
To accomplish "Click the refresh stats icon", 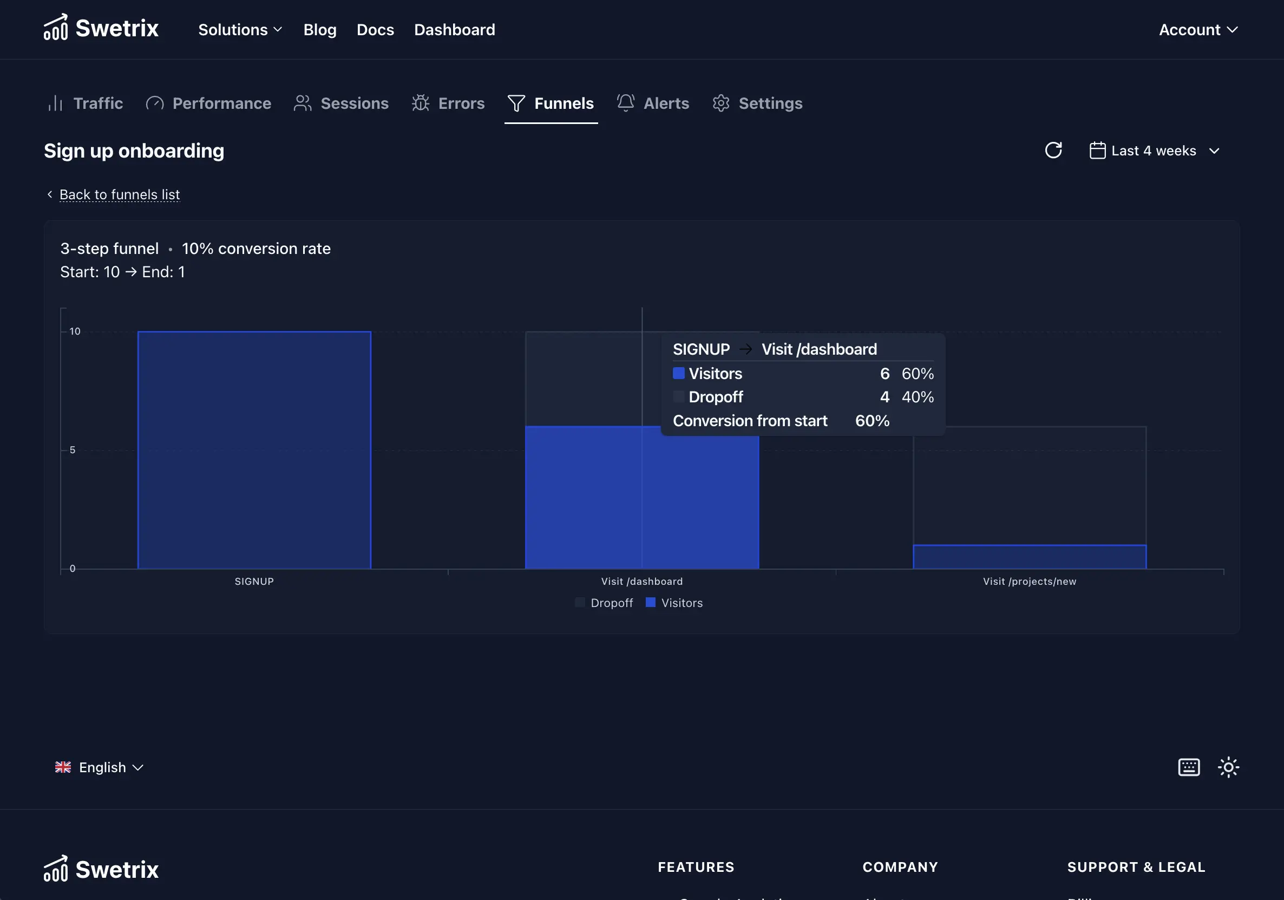I will [x=1053, y=151].
